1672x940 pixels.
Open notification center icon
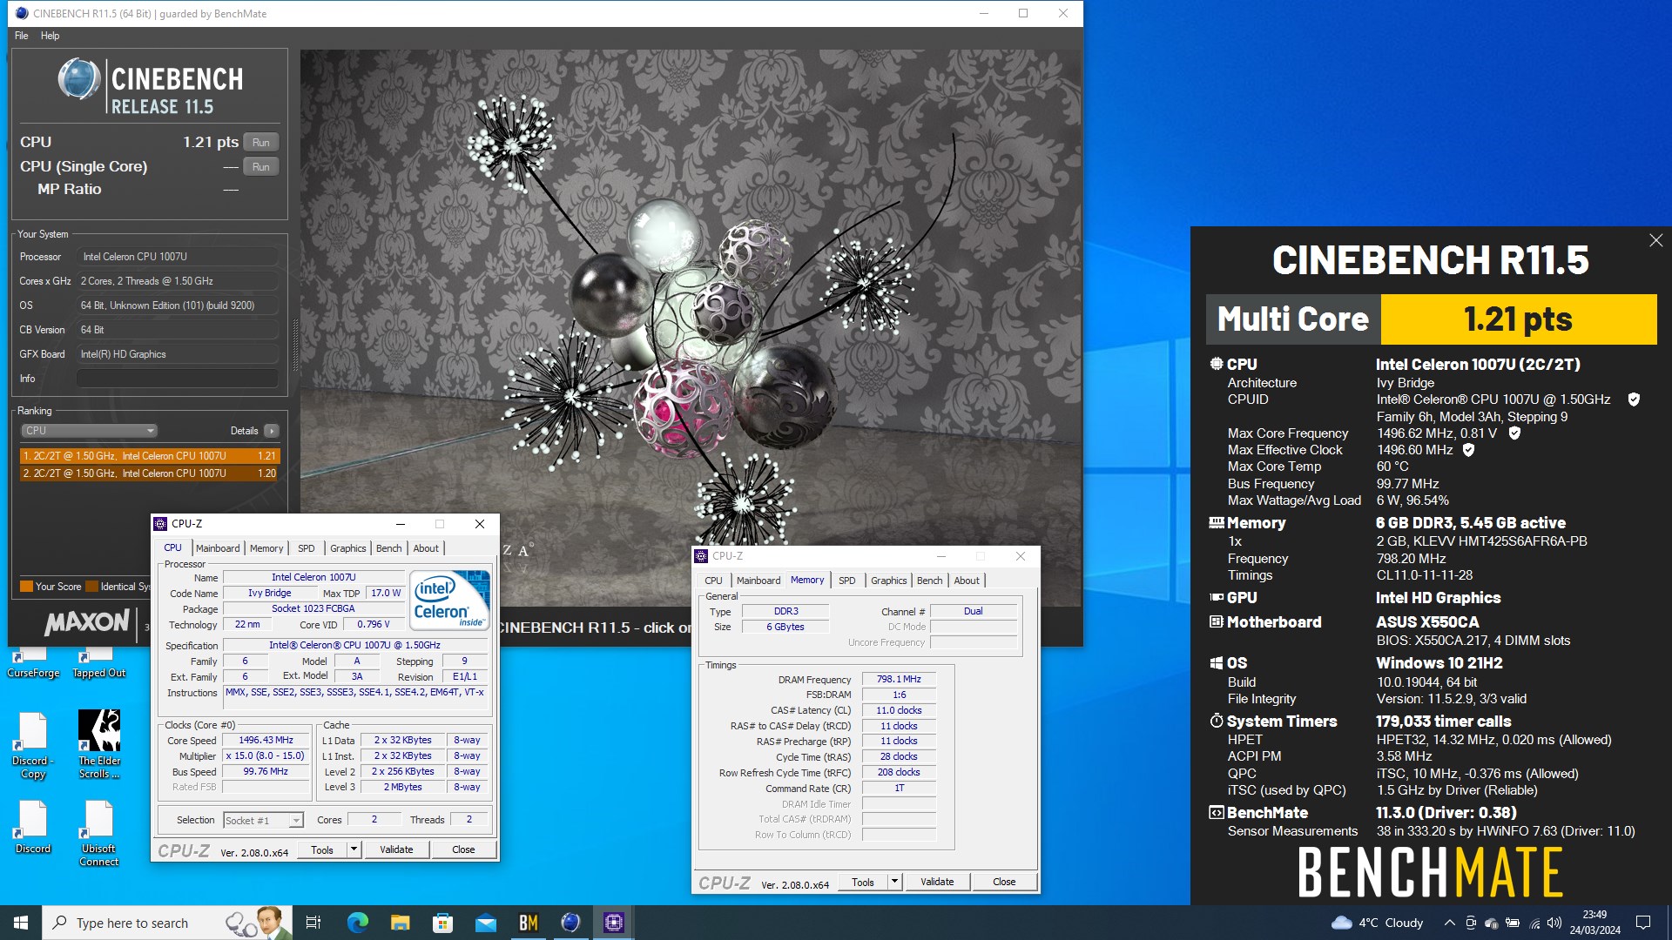1643,923
